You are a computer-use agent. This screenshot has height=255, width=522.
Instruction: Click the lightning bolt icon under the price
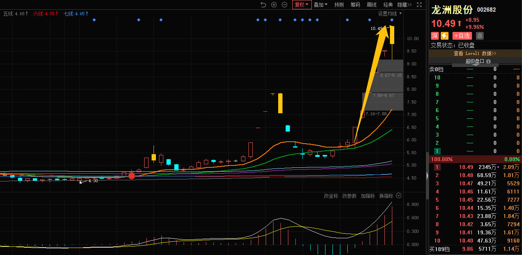(445, 36)
